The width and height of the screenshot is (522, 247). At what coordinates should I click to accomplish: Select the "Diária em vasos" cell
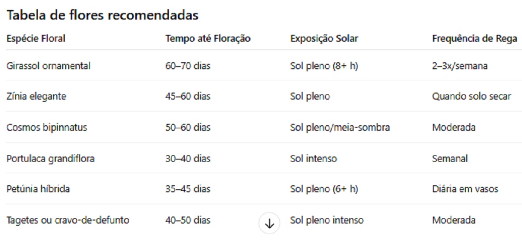[x=465, y=189]
